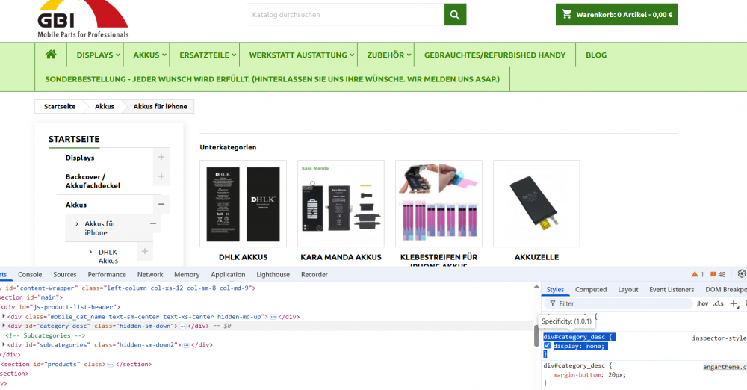The width and height of the screenshot is (747, 390).
Task: Select the Computed sub-tab
Action: point(591,289)
